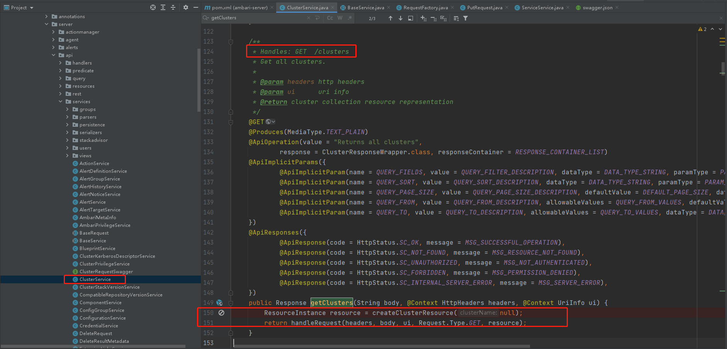The image size is (727, 349).
Task: Select ConfigGroupService class in tree
Action: click(x=102, y=310)
